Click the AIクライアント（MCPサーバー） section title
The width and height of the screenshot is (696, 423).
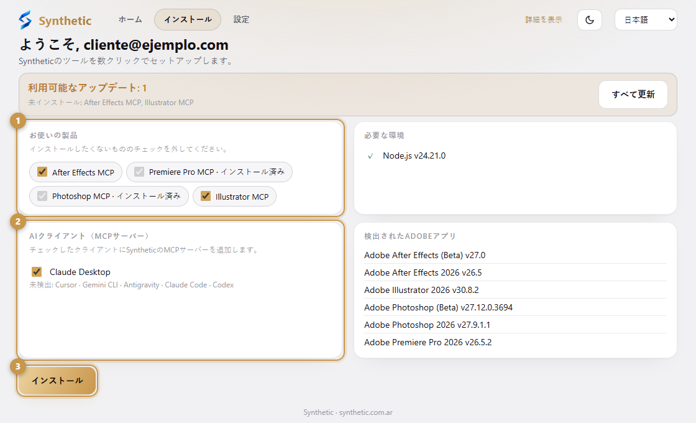pos(89,236)
